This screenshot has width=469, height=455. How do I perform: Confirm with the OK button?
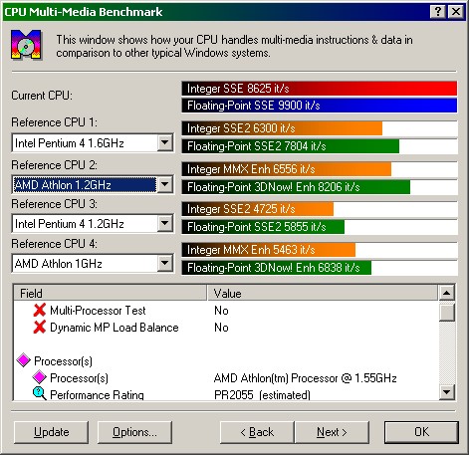(x=421, y=432)
